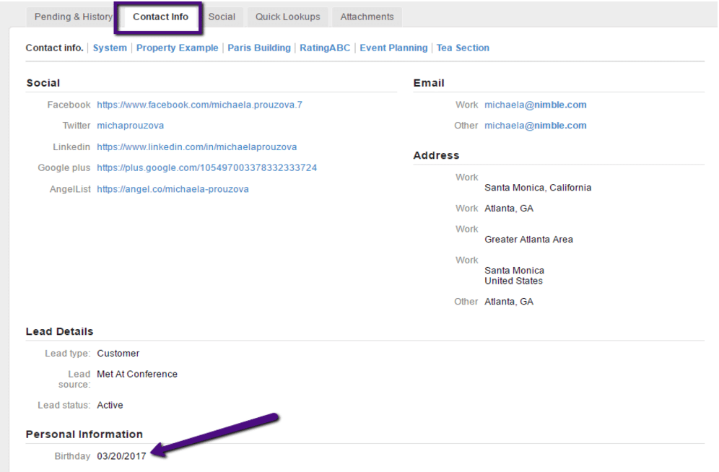
Task: Visit the Google plus profile link
Action: point(206,167)
